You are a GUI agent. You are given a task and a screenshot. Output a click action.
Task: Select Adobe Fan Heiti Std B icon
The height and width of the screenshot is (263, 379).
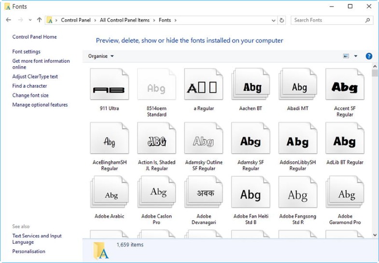pos(251,192)
